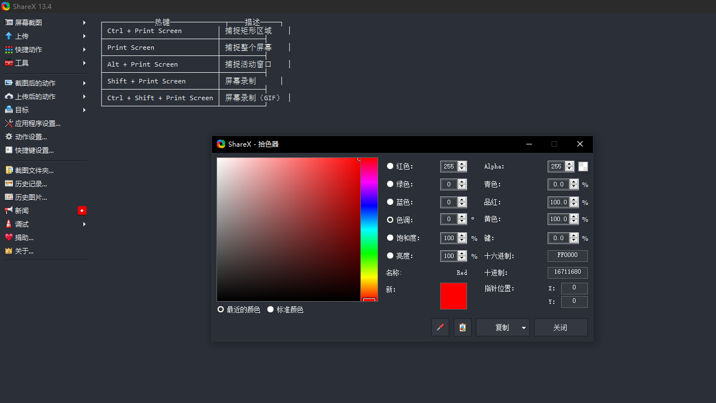This screenshot has height=403, width=716.
Task: Select the 最近的颜色 option
Action: click(221, 309)
